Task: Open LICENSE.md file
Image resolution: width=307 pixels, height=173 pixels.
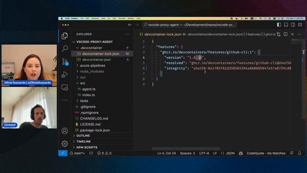Action: (90, 124)
